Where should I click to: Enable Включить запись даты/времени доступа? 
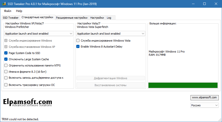coord(6,78)
